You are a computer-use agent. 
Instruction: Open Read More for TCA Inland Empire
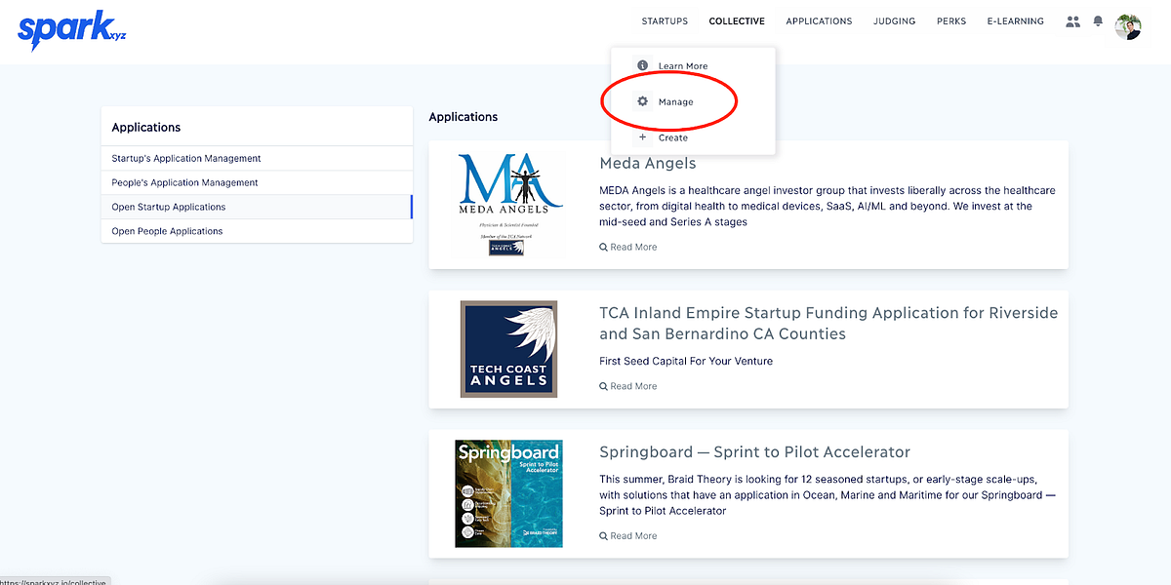pos(604,386)
